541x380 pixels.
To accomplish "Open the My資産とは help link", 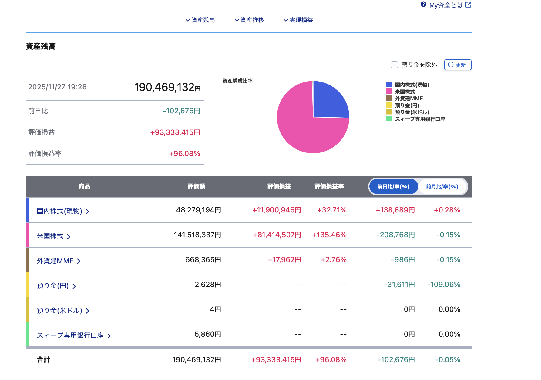I will coord(446,5).
